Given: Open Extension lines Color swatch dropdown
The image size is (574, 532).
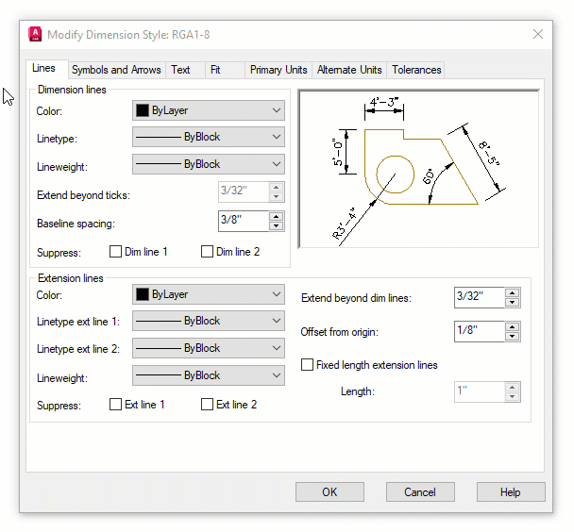Looking at the screenshot, I should (x=209, y=294).
